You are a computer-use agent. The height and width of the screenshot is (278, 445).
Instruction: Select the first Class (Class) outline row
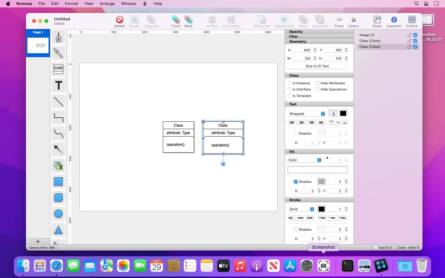pos(388,41)
